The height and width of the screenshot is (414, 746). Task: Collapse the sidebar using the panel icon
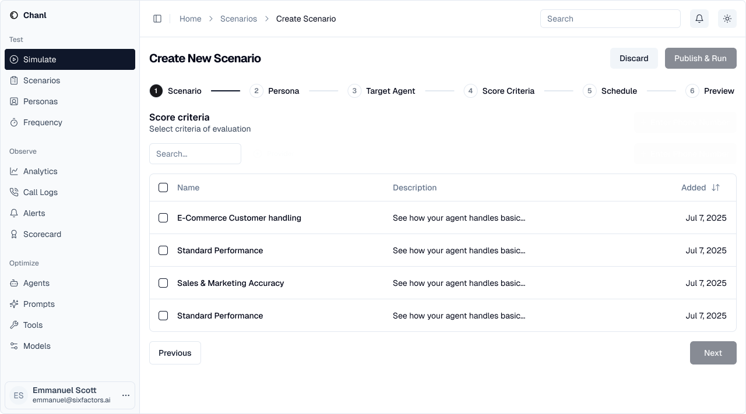click(157, 19)
